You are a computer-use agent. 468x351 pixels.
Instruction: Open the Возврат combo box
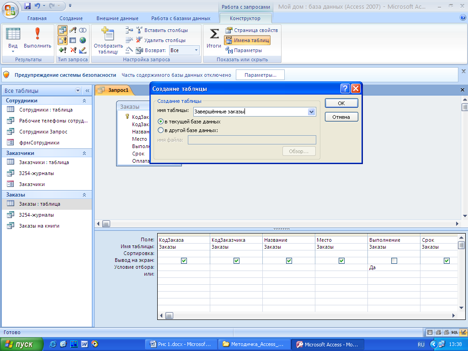(x=185, y=50)
